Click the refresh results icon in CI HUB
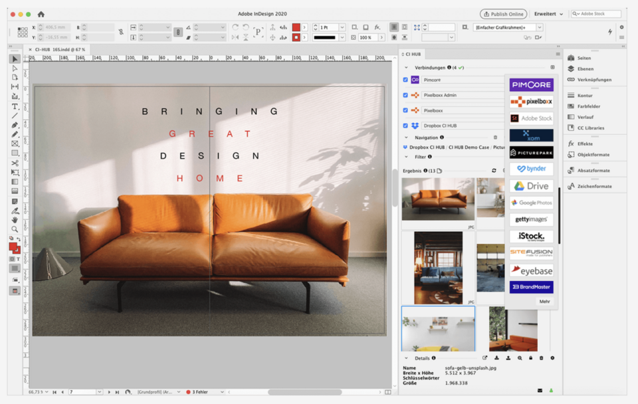This screenshot has width=638, height=404. click(x=494, y=171)
